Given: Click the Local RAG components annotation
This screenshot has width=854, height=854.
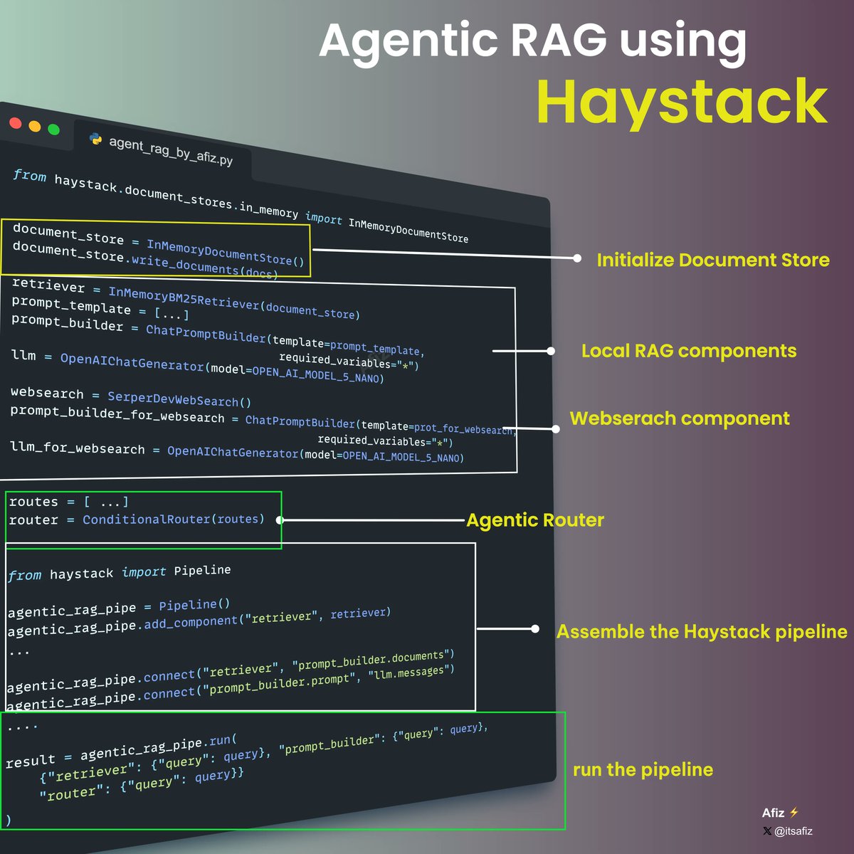Looking at the screenshot, I should point(688,351).
